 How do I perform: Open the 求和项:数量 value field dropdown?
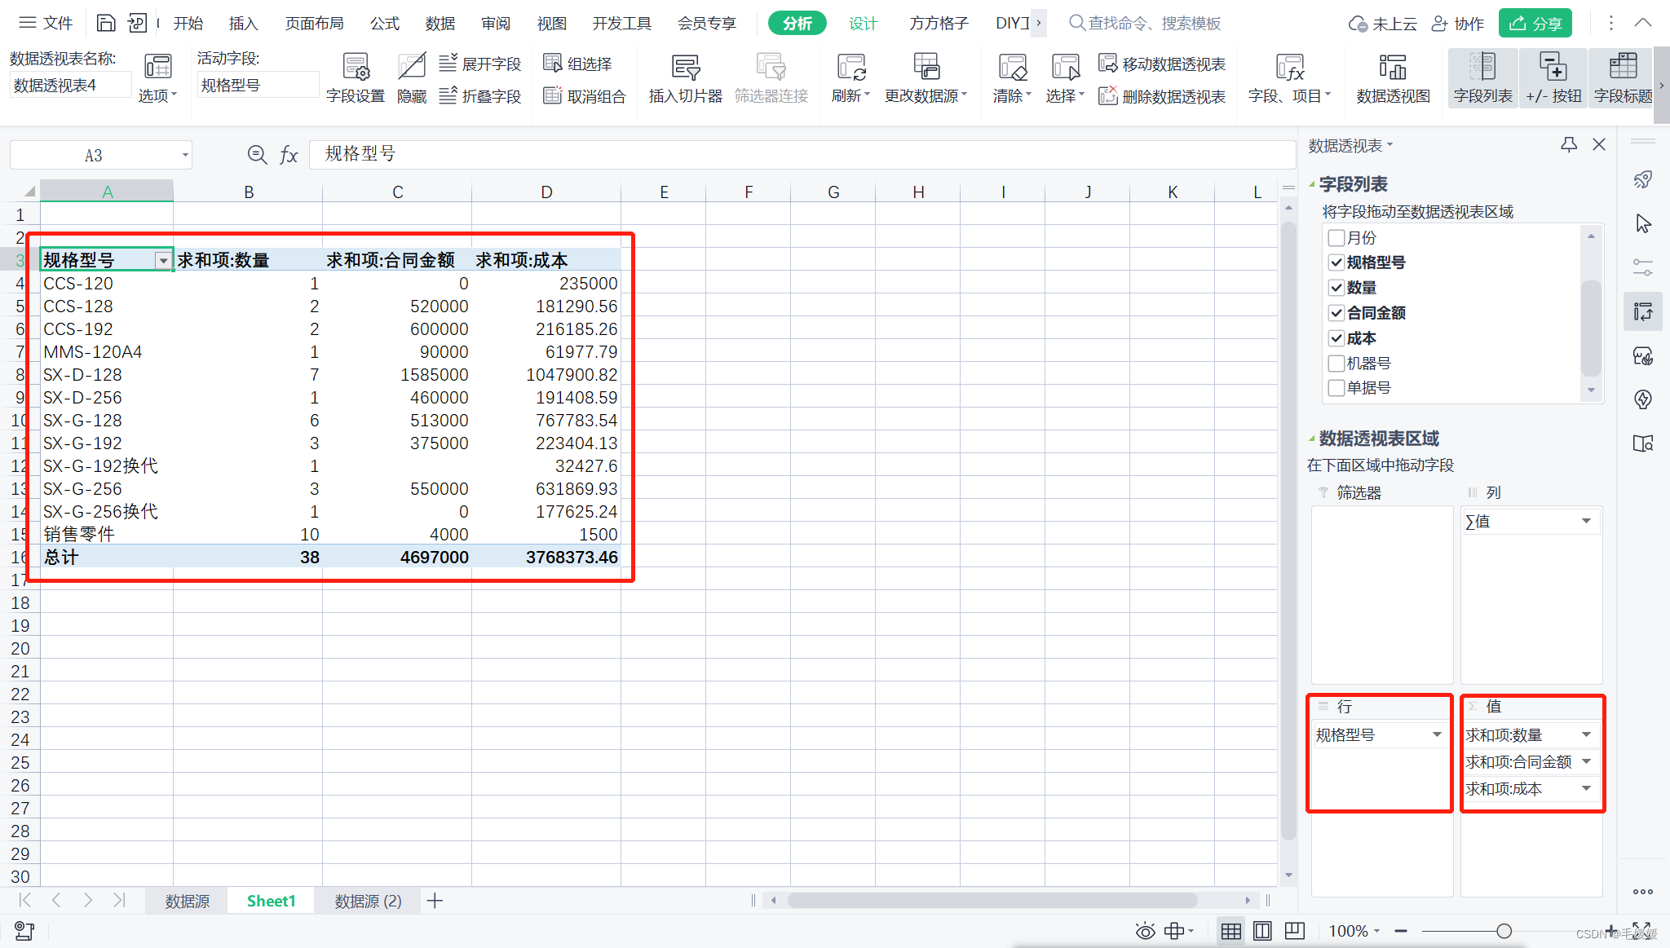[1587, 735]
